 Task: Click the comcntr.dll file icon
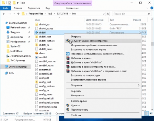tap(36, 70)
